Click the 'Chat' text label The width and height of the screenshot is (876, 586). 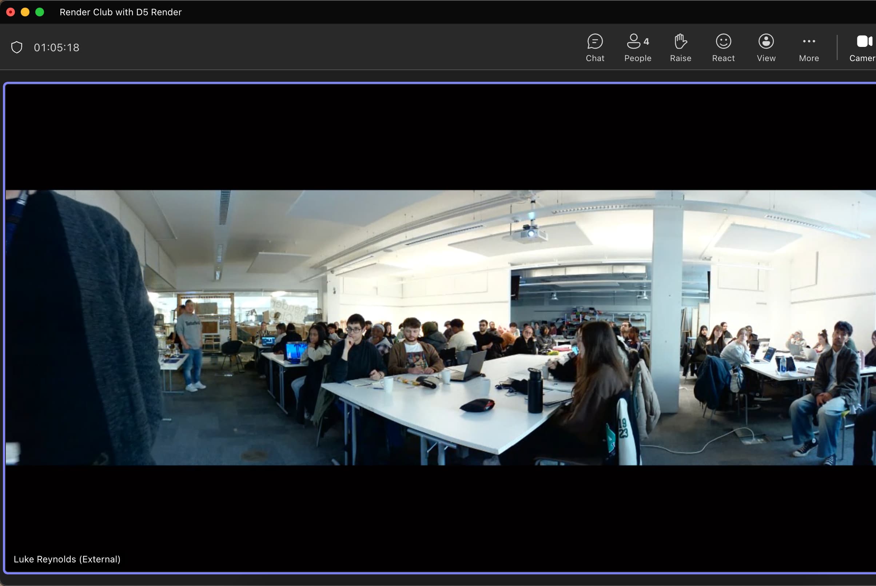(x=594, y=58)
